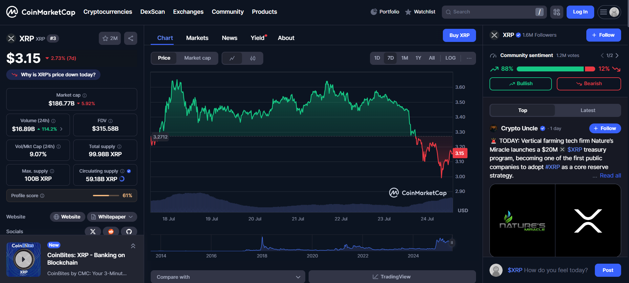Screen dimensions: 629x283
Task: Select the Top posts tab
Action: [x=522, y=110]
